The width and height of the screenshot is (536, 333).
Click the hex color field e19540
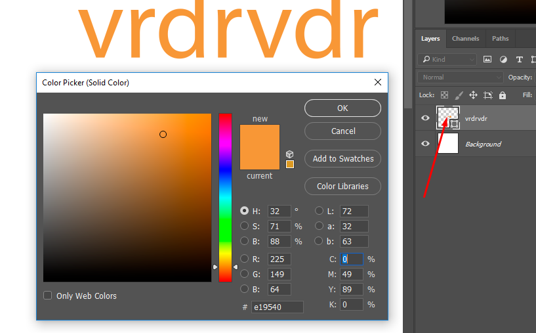[x=278, y=307]
